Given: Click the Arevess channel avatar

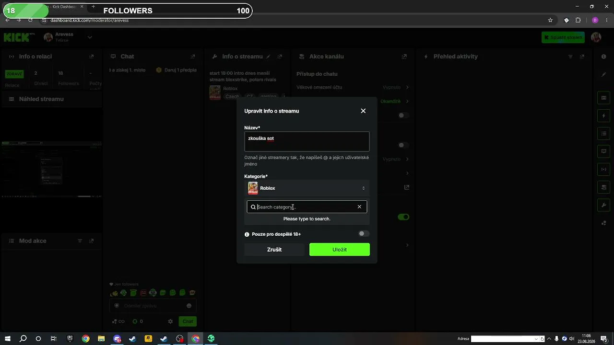Looking at the screenshot, I should (48, 37).
